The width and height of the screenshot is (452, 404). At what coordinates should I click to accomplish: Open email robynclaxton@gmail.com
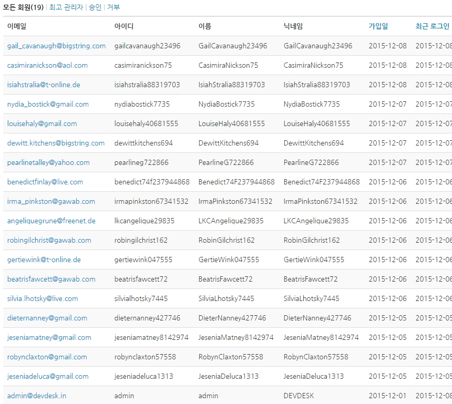[x=47, y=357]
